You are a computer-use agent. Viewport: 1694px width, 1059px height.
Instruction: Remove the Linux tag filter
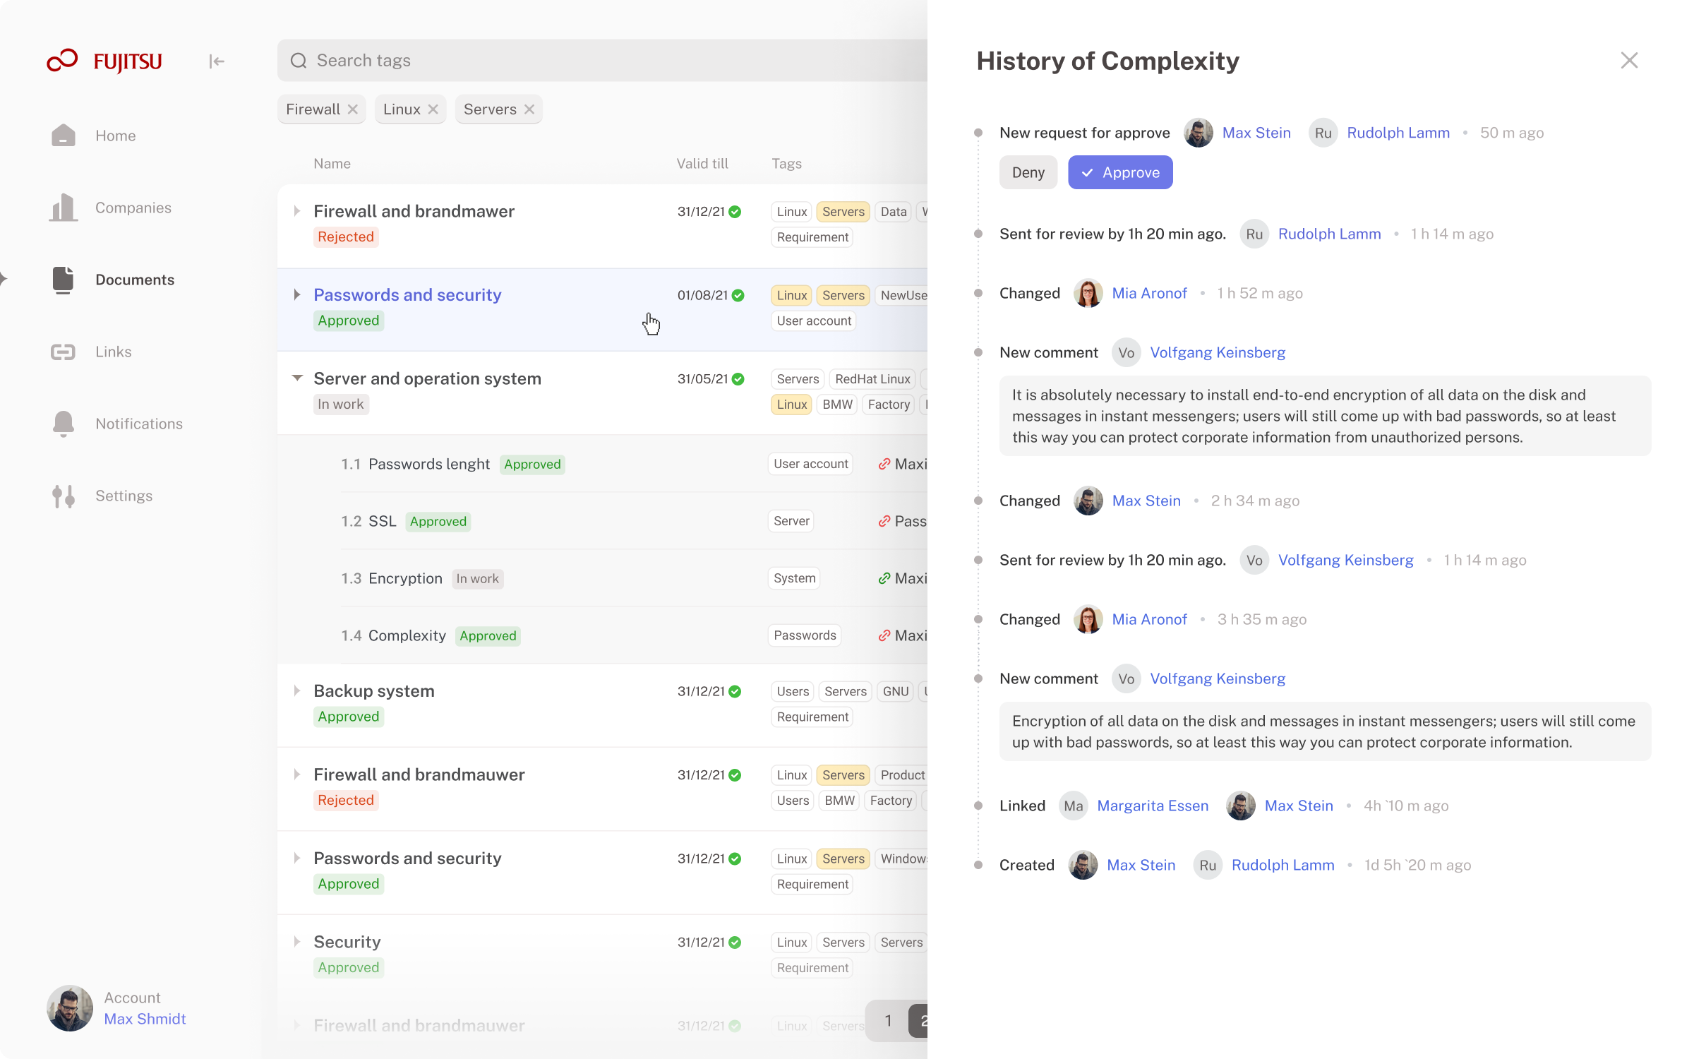(x=433, y=109)
